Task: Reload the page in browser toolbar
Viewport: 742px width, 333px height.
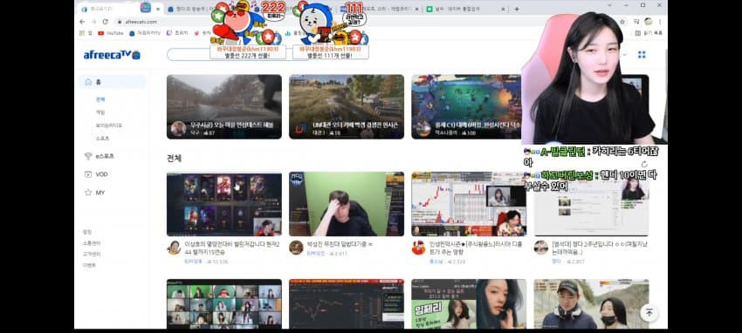Action: (x=105, y=22)
